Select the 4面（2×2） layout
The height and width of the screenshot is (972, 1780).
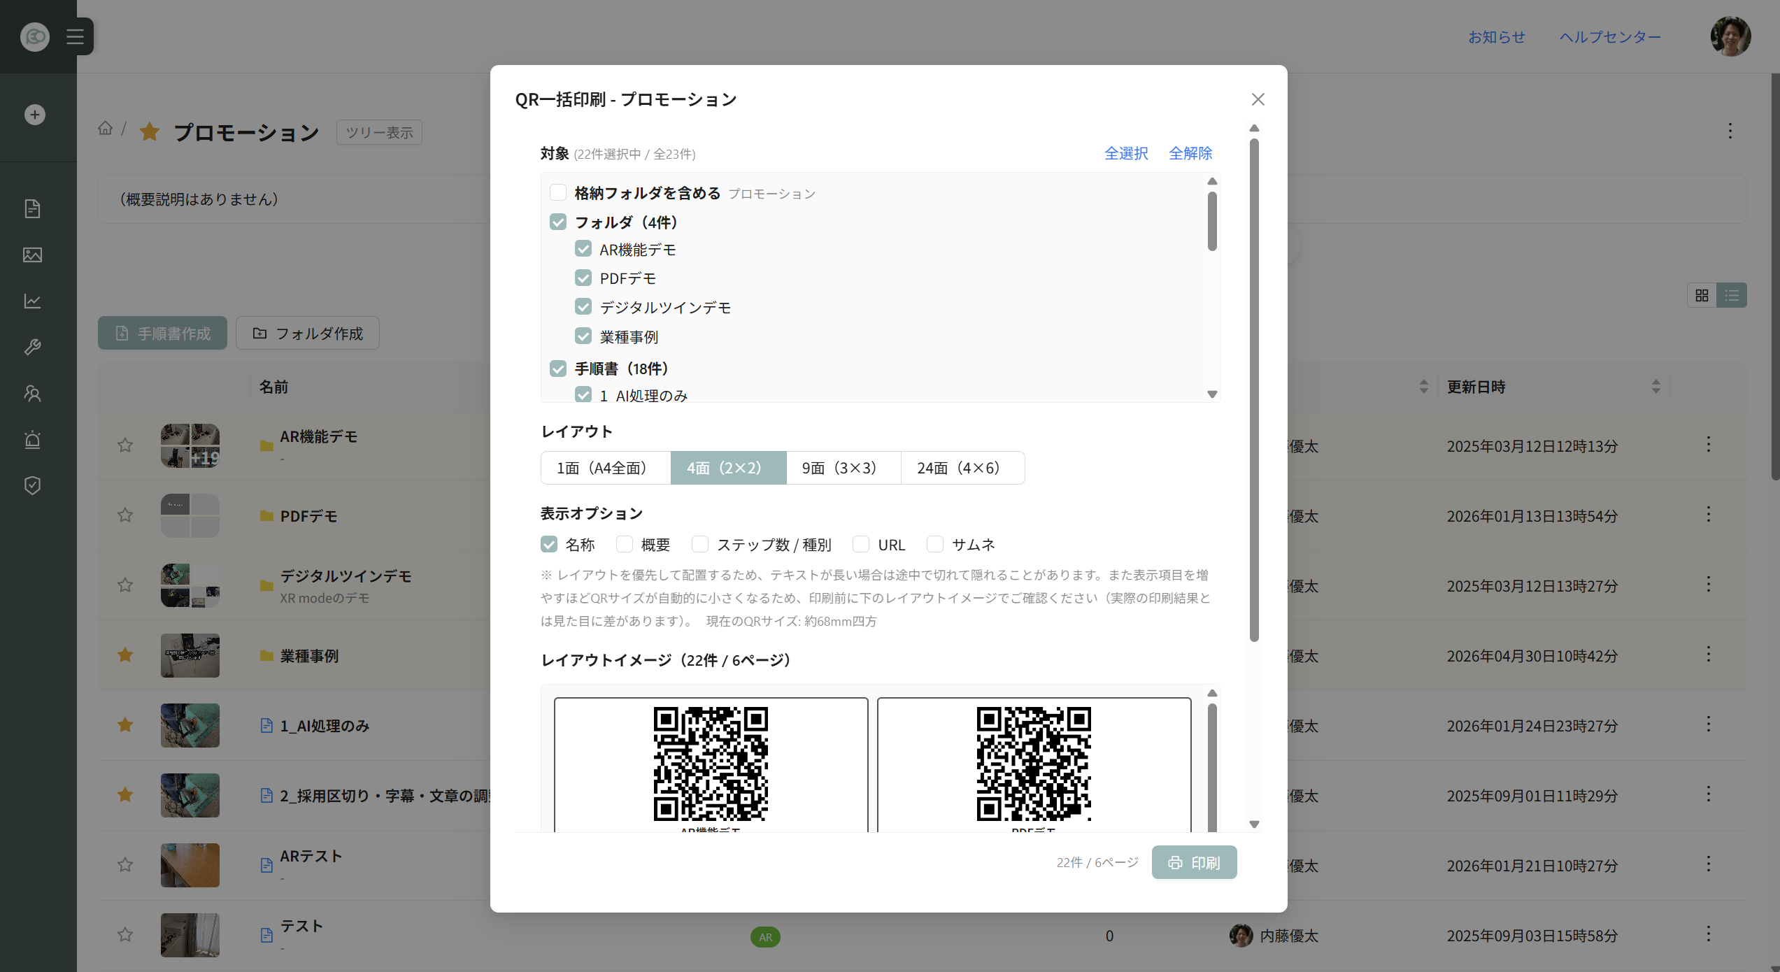coord(728,468)
